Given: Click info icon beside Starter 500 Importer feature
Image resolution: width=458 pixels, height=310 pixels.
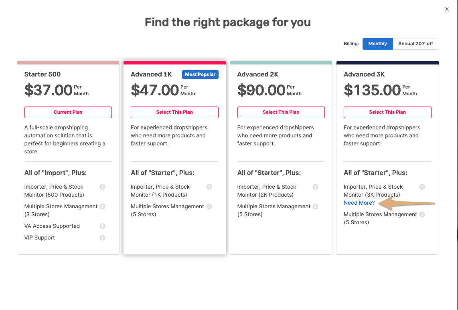Looking at the screenshot, I should click(x=102, y=187).
